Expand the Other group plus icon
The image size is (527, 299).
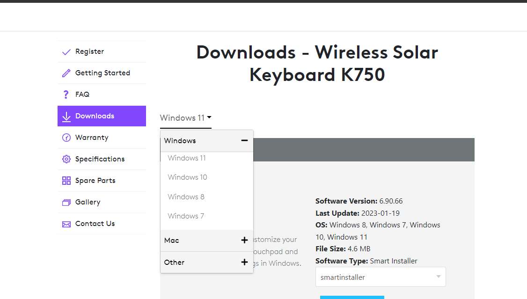tap(244, 262)
